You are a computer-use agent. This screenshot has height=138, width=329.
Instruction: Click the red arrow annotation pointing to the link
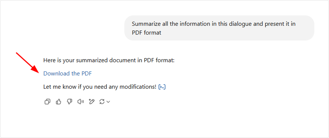[28, 63]
